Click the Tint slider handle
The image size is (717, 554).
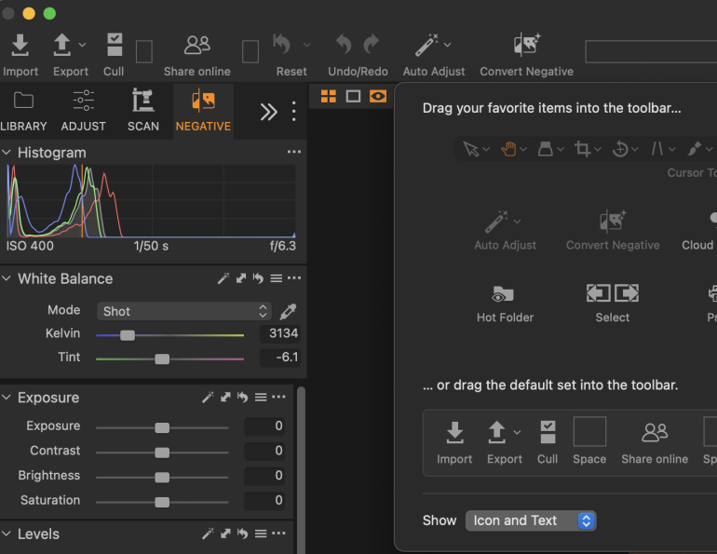pyautogui.click(x=162, y=359)
